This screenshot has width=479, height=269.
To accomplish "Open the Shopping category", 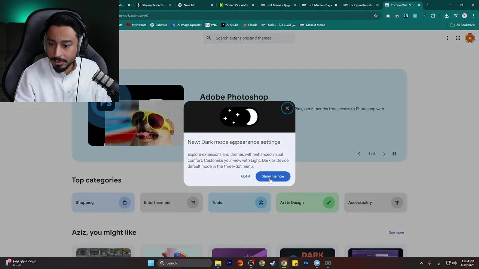I will [103, 202].
